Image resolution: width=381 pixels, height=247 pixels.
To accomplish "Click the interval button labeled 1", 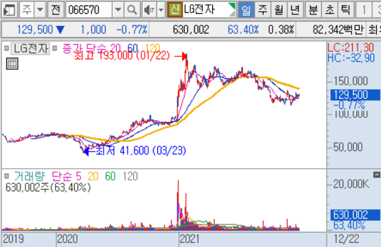I will click(x=364, y=10).
